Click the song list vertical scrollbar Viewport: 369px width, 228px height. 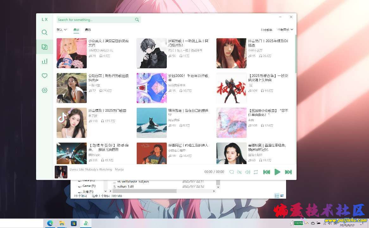pyautogui.click(x=296, y=54)
